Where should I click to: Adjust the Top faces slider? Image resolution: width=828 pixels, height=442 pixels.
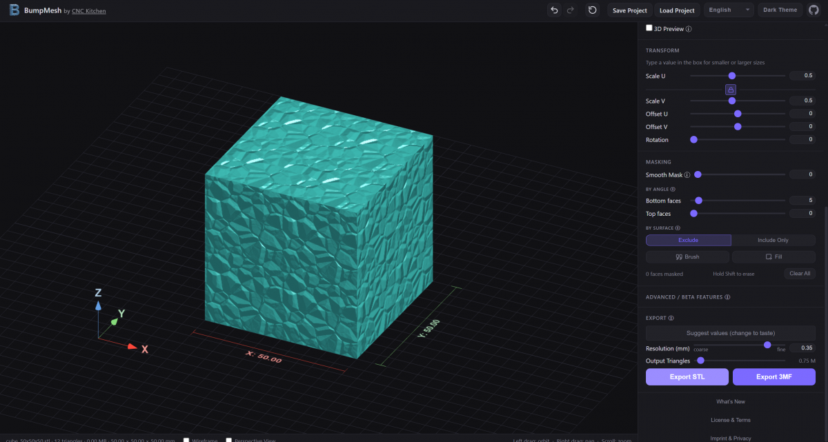click(x=738, y=214)
